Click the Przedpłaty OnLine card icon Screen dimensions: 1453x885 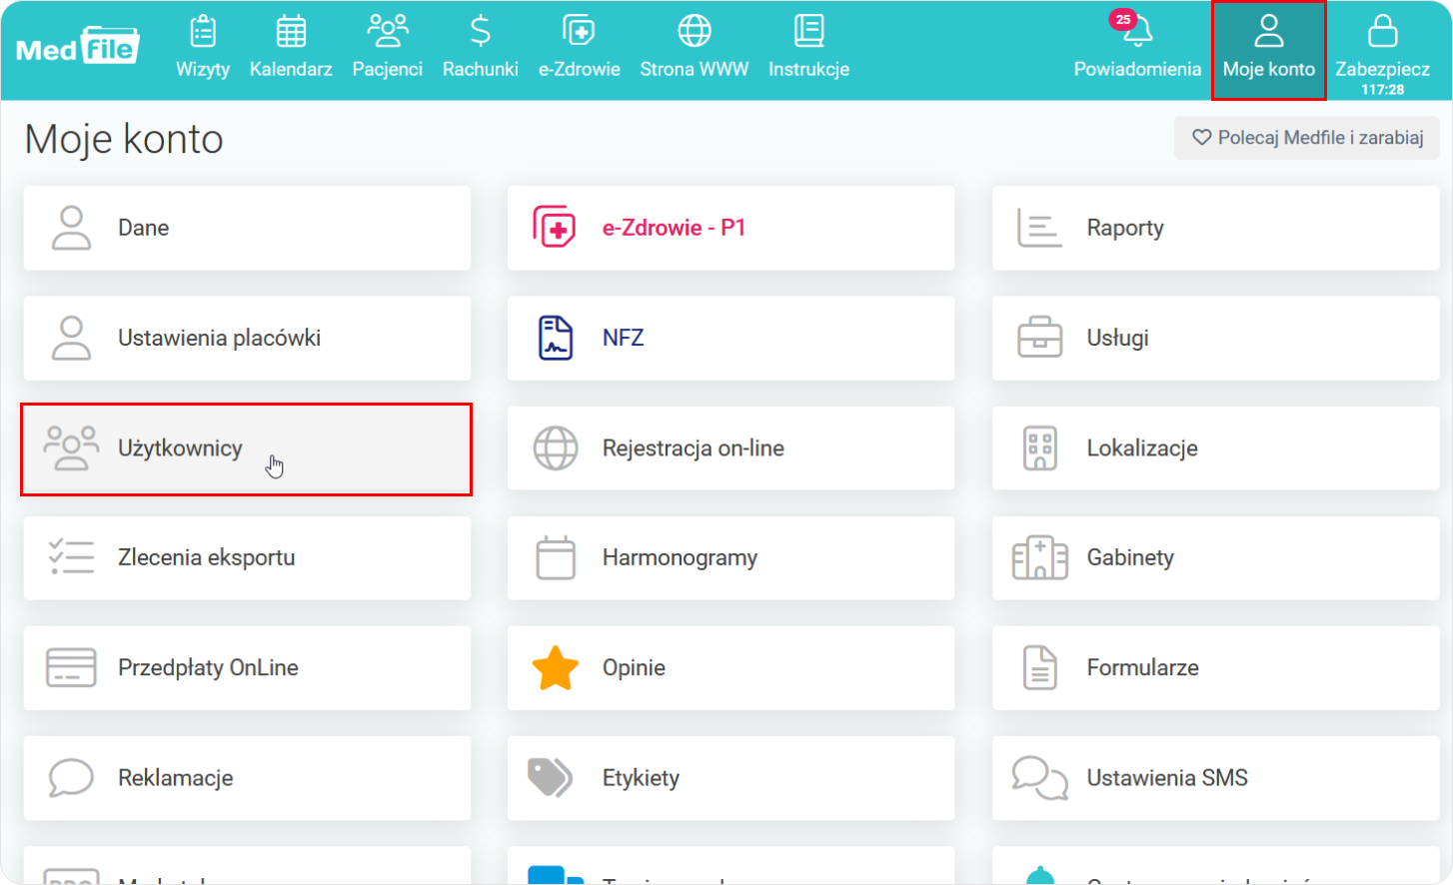(x=71, y=667)
